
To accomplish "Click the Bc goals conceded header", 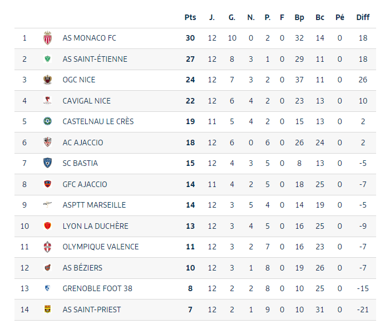I will click(320, 17).
